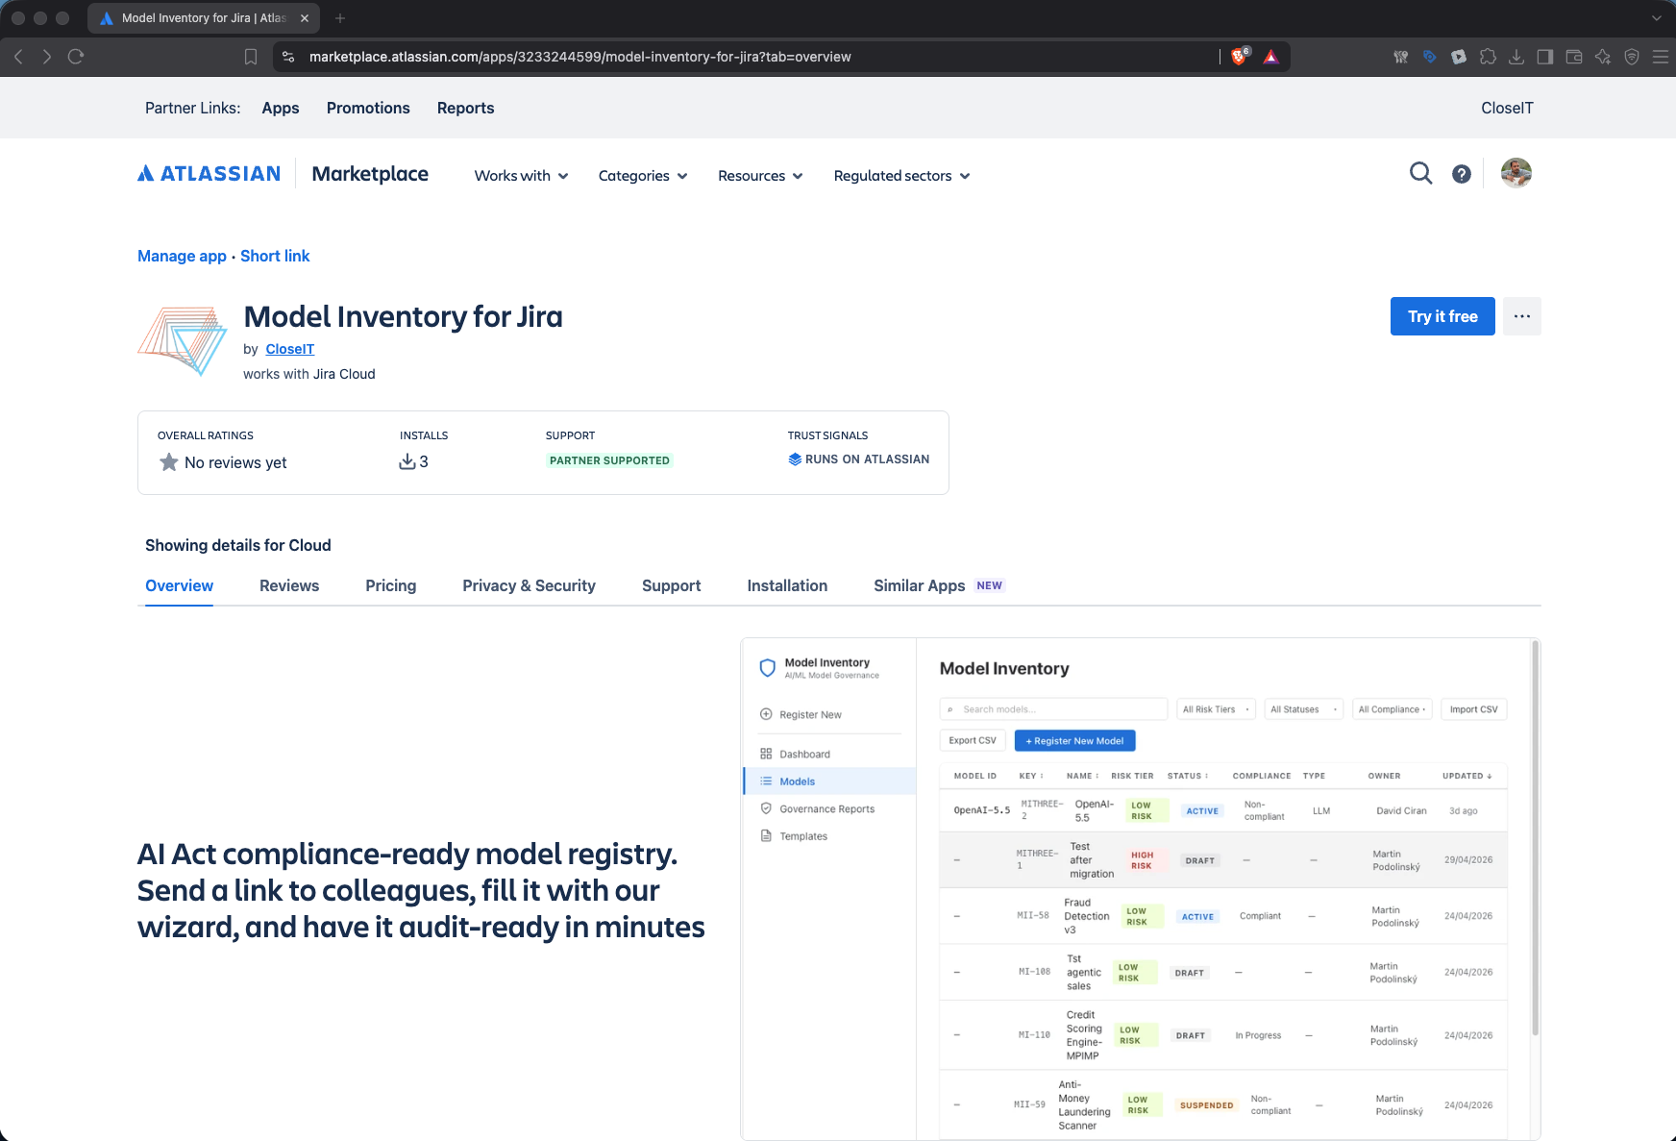The height and width of the screenshot is (1141, 1676).
Task: Expand the Categories dropdown
Action: pos(643,176)
